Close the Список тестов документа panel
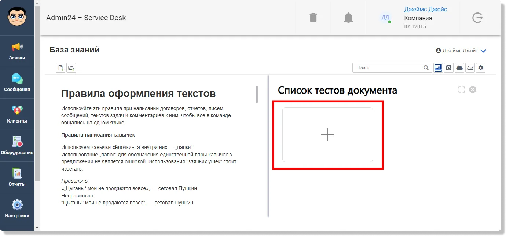 (x=473, y=90)
